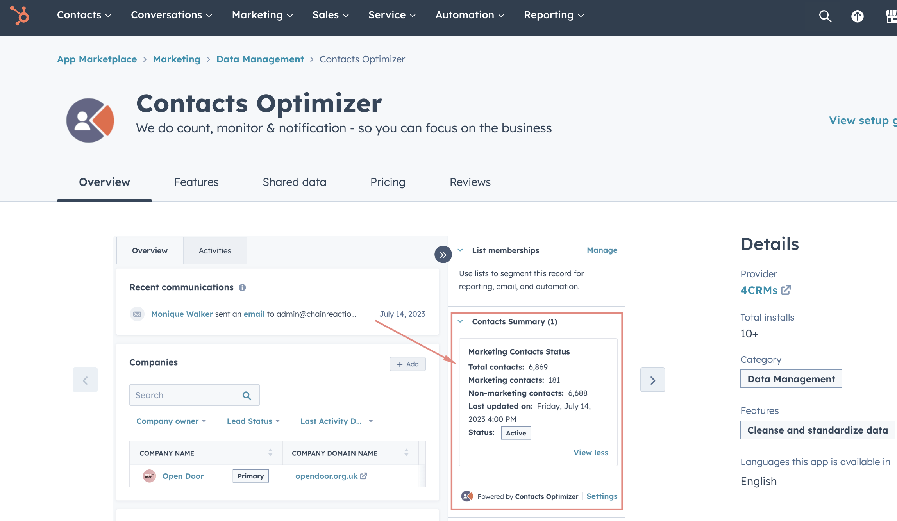Image resolution: width=897 pixels, height=521 pixels.
Task: Open Last Activity Date filter dropdown
Action: point(336,421)
